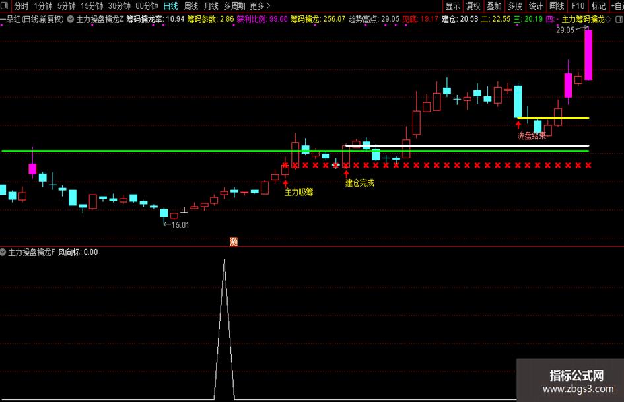
Task: Click the 趋势高点: 29.05 value
Action: point(374,18)
